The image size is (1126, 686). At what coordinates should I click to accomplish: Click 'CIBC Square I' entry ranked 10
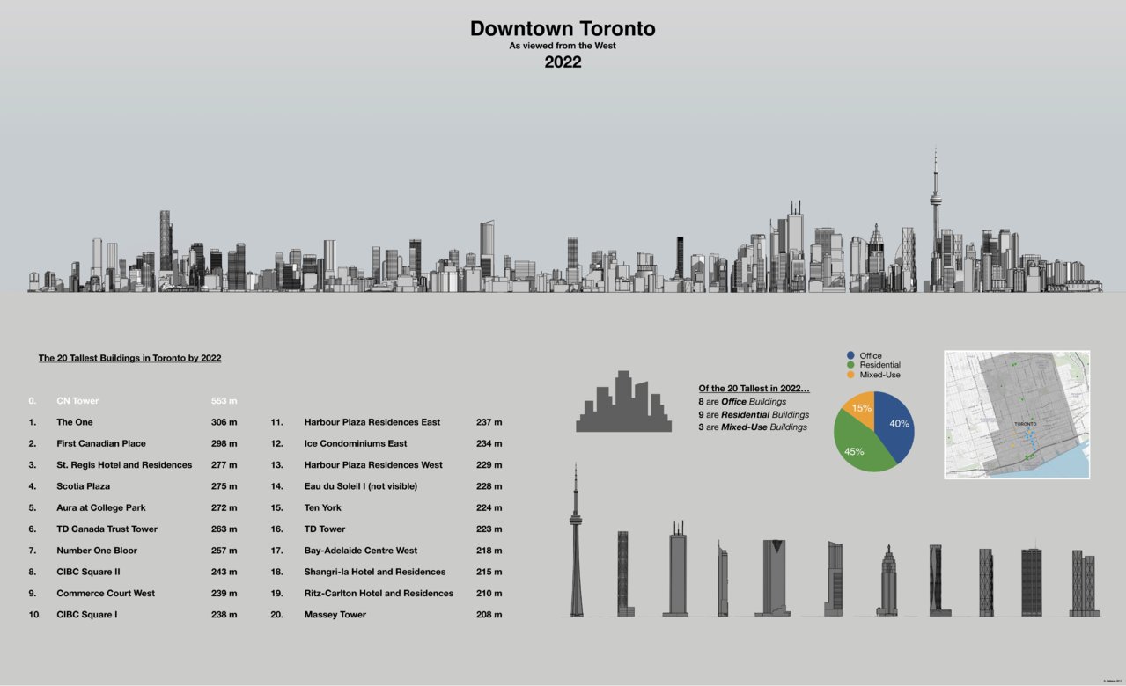(x=87, y=614)
